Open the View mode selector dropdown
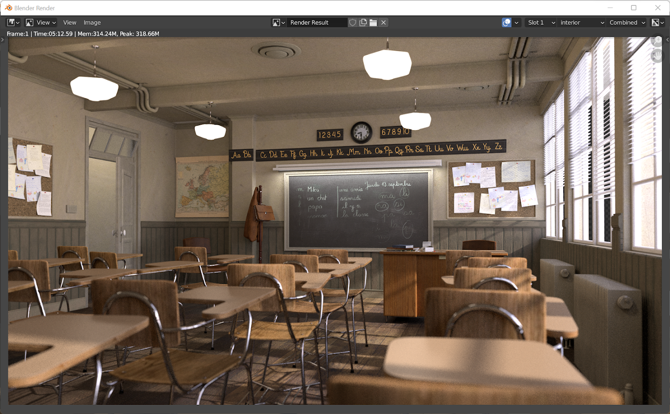This screenshot has width=670, height=414. pyautogui.click(x=41, y=23)
